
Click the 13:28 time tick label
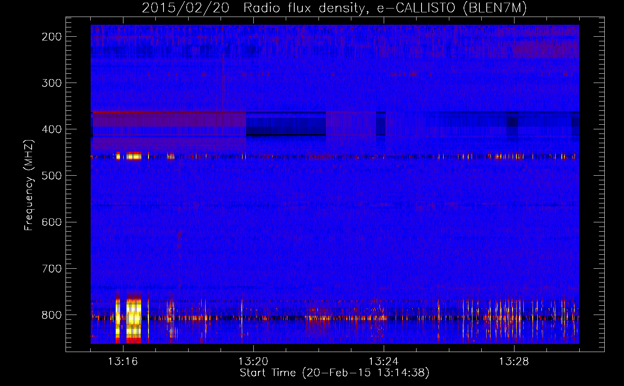point(514,362)
